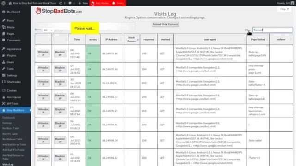
Task: Open the Visits Log submenu
Action: [x=8, y=164]
